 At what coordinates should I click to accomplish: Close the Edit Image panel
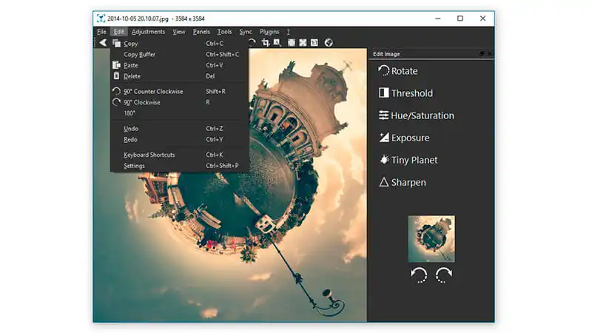coord(489,54)
